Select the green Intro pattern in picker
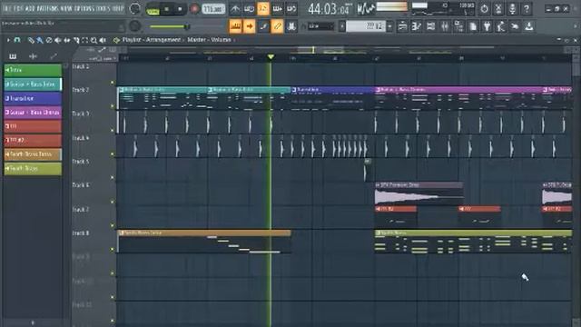Viewport: 581px width, 327px height. pyautogui.click(x=33, y=70)
